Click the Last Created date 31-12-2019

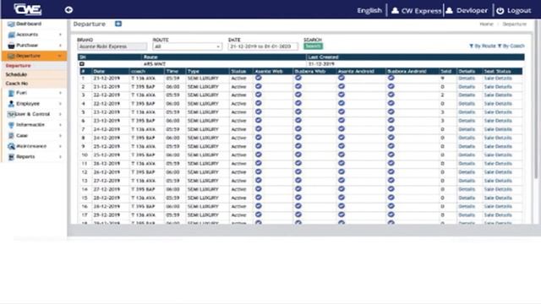(321, 64)
